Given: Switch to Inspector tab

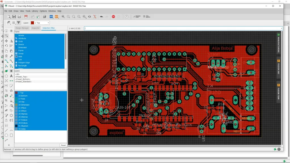Looking at the screenshot, I should [35, 28].
